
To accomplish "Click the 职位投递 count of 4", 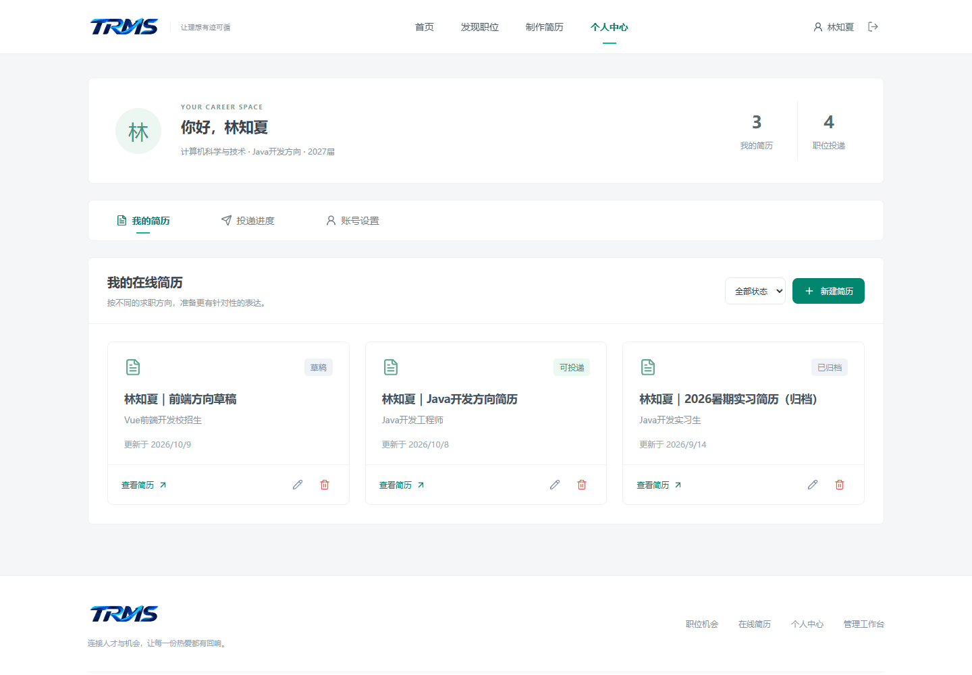I will (x=829, y=122).
